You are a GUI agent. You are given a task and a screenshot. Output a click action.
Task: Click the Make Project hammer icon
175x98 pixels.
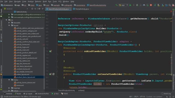click(116, 5)
